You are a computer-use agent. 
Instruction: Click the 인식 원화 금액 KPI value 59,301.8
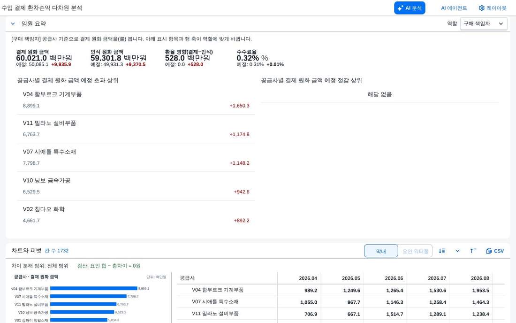coord(106,58)
